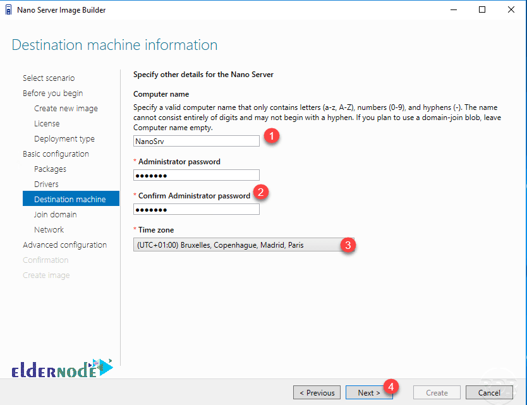
Task: Close the Nano Server Image Builder window
Action: (x=511, y=9)
